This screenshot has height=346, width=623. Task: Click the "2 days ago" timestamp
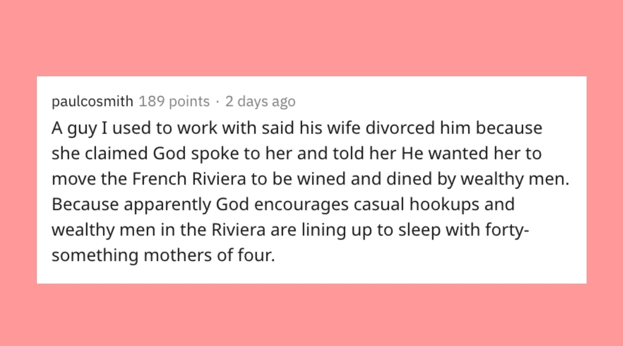[260, 102]
